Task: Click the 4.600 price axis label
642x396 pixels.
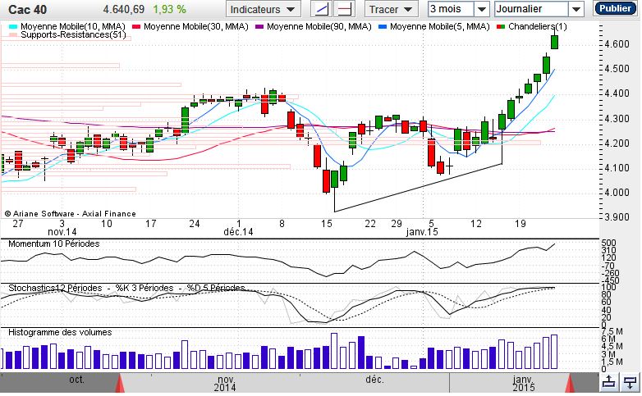Action: pyautogui.click(x=617, y=44)
